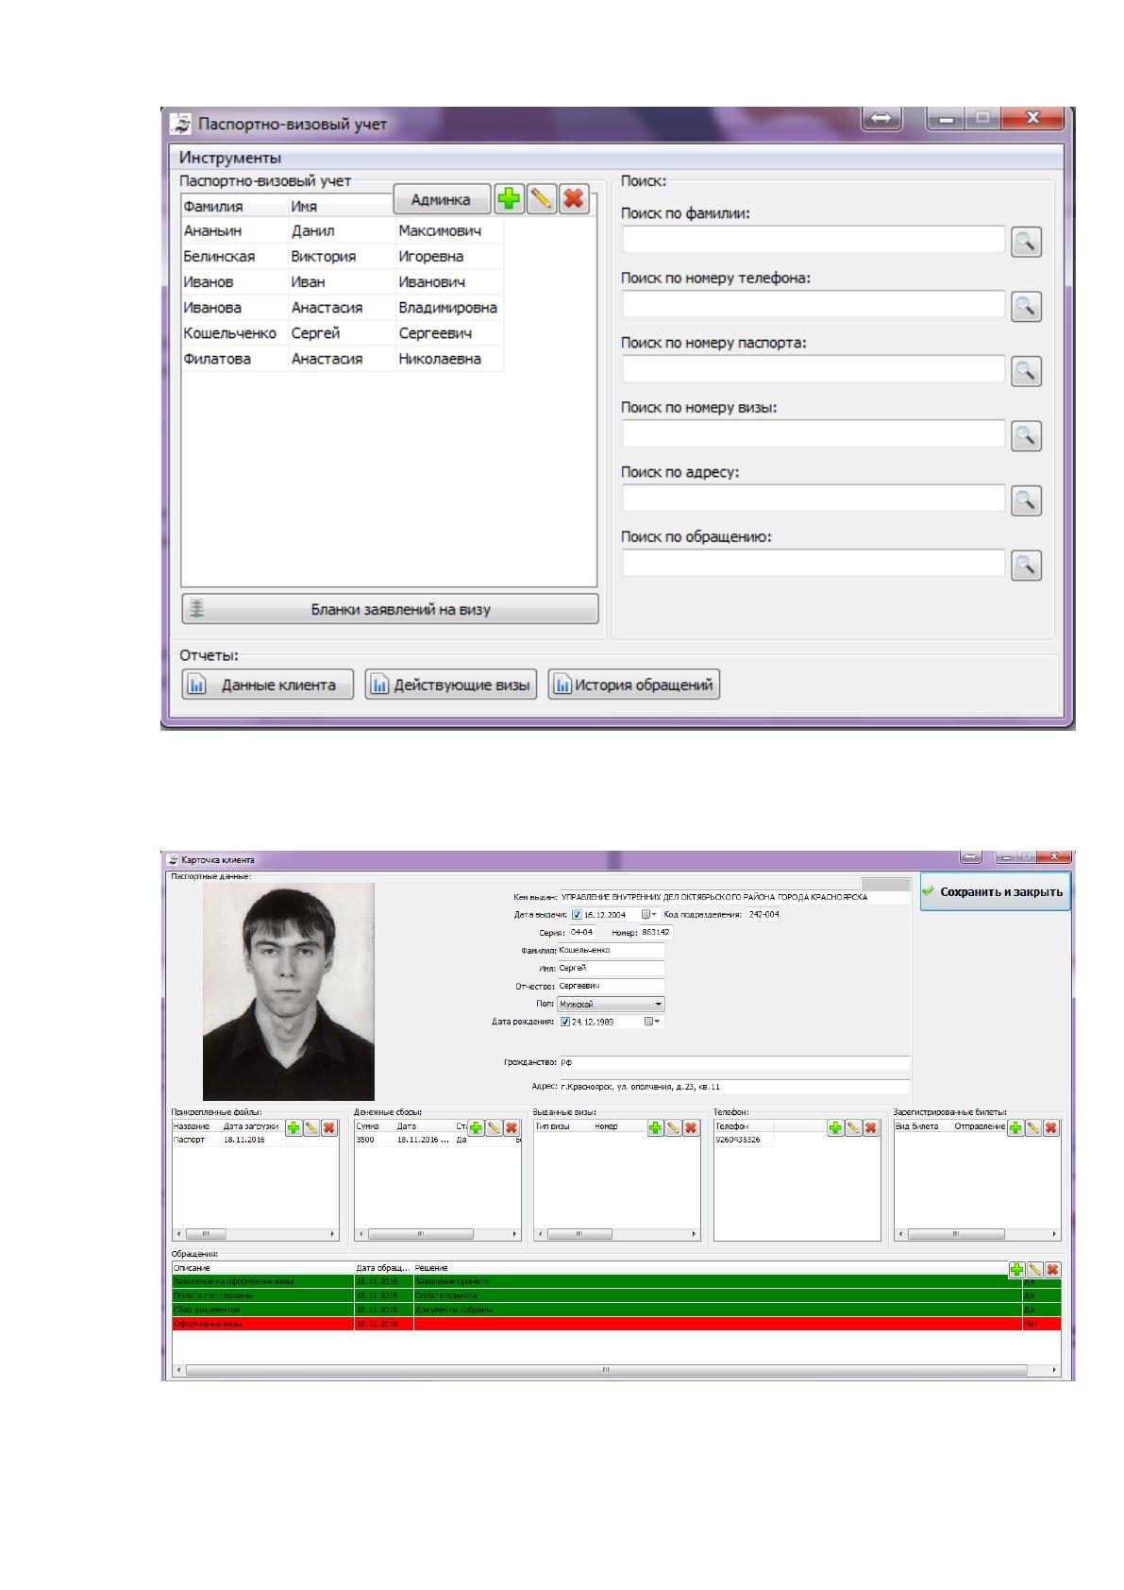This screenshot has height=1590, width=1124.
Task: Toggle the Дата рождения date checkbox
Action: pyautogui.click(x=565, y=1022)
